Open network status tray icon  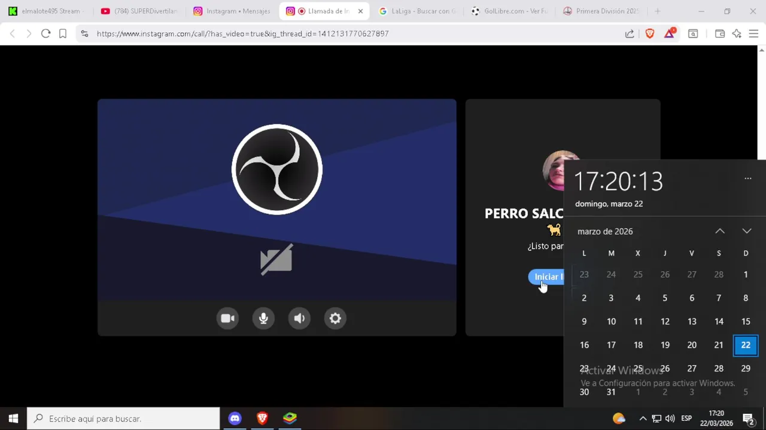click(x=656, y=419)
